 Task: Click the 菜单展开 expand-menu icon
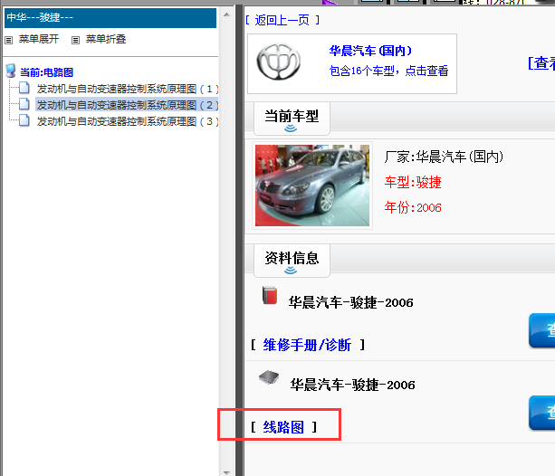click(x=8, y=40)
